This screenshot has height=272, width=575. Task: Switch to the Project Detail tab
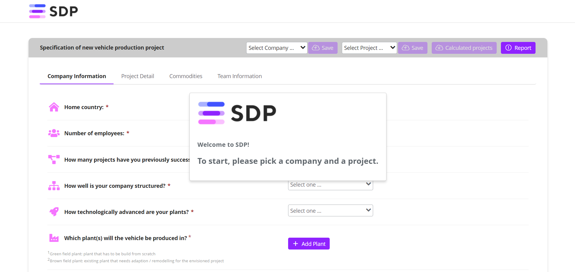138,76
